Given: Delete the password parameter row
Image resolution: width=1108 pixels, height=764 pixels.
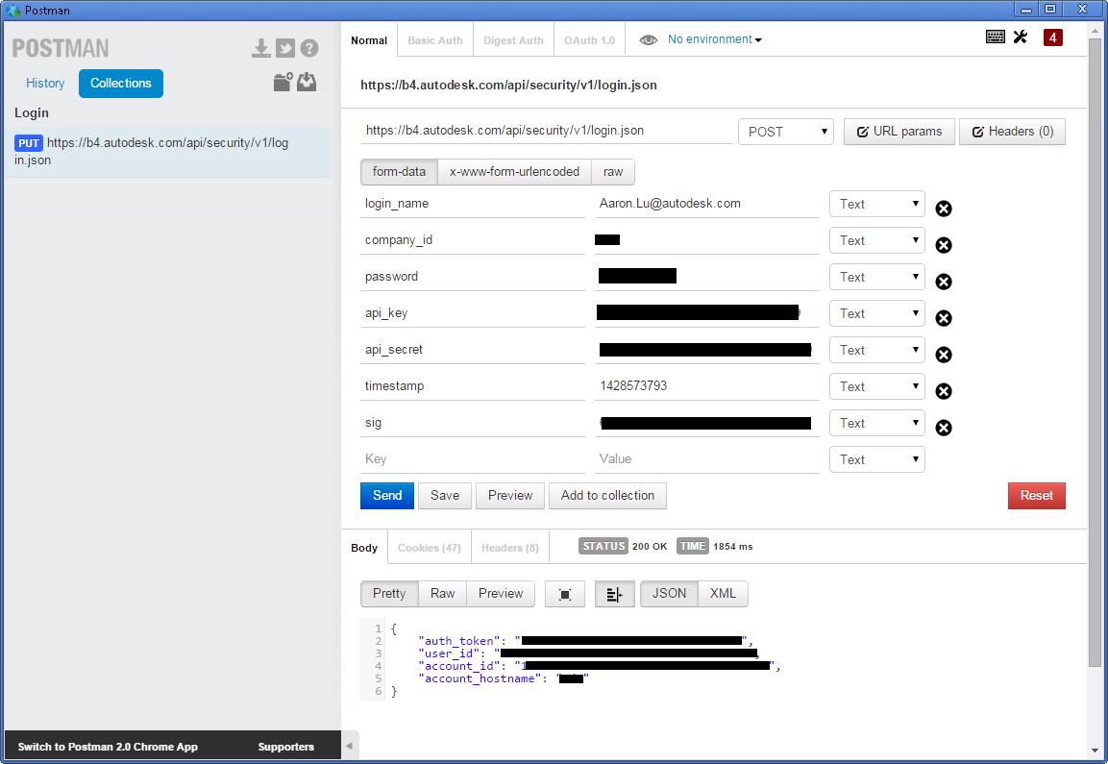Looking at the screenshot, I should coord(944,282).
